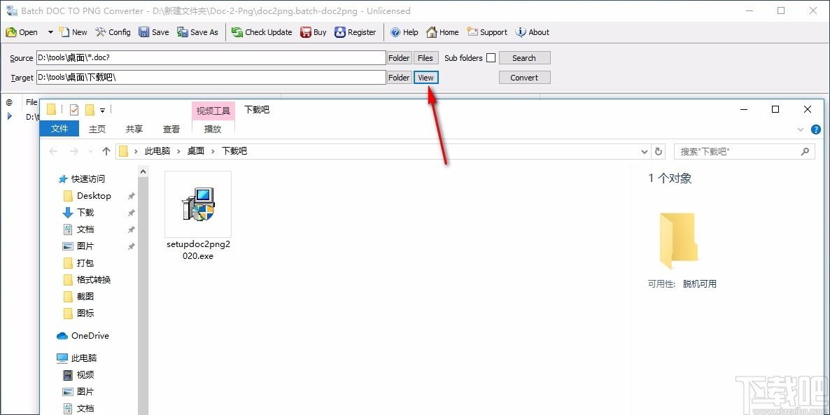The image size is (830, 415).
Task: Click the Source path input field
Action: pyautogui.click(x=211, y=57)
